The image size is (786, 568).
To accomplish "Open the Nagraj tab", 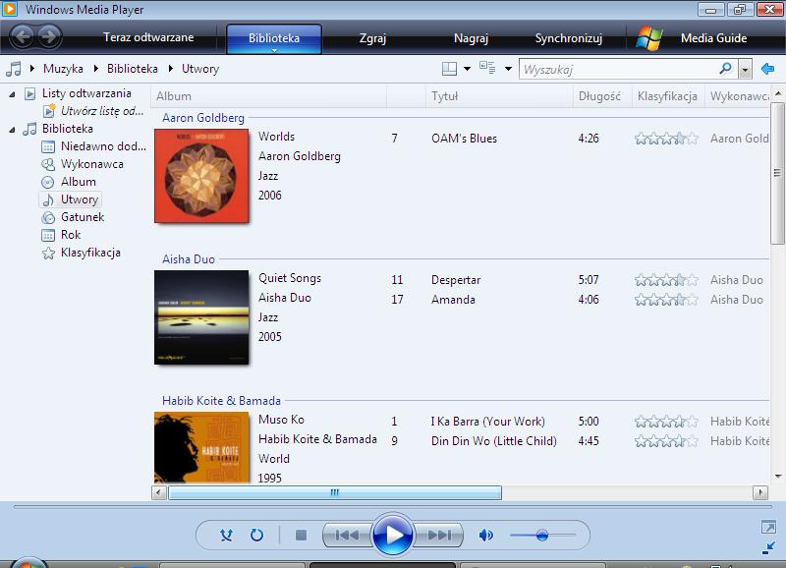I will [x=471, y=38].
